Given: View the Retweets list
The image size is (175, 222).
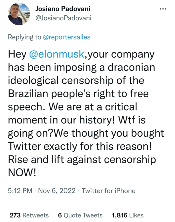Looking at the screenshot, I should point(35,215).
